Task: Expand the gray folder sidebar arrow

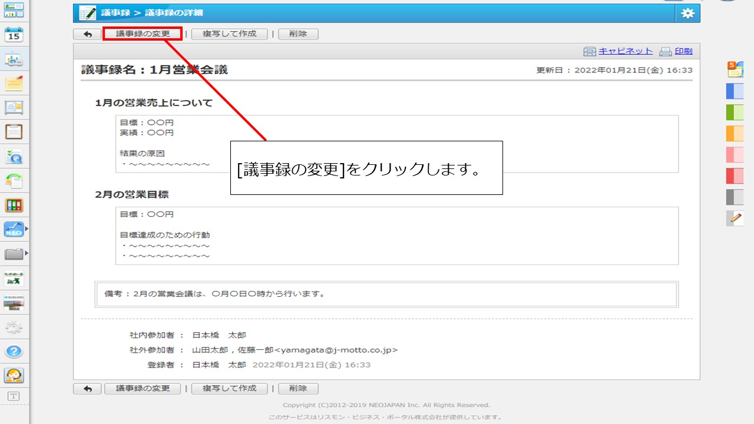Action: tap(26, 254)
